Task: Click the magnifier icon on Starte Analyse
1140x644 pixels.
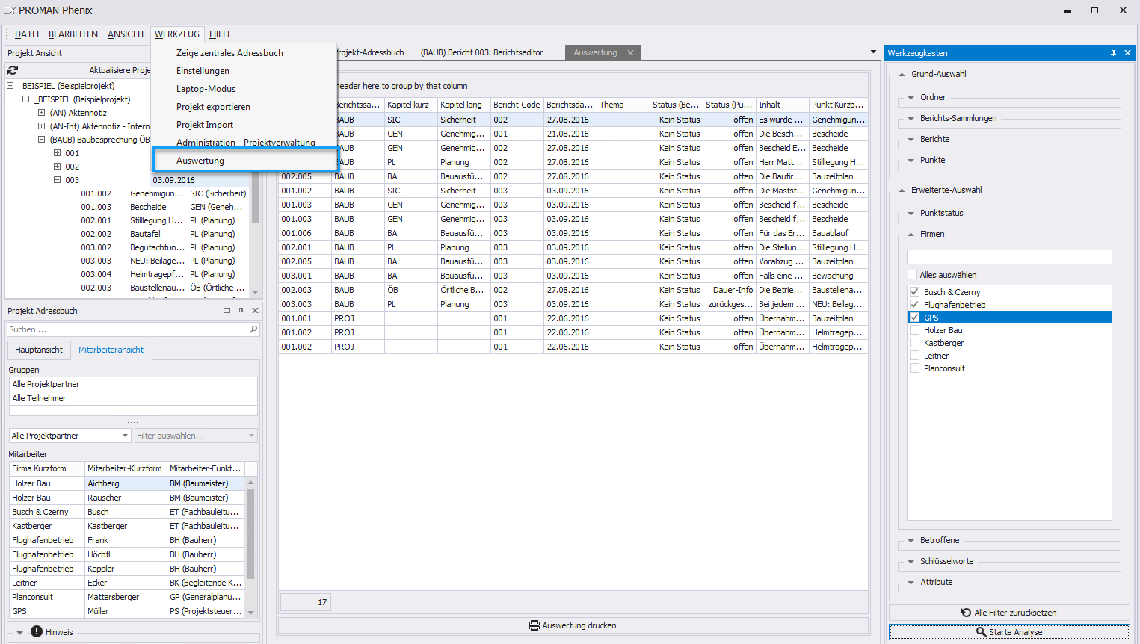Action: tap(982, 632)
